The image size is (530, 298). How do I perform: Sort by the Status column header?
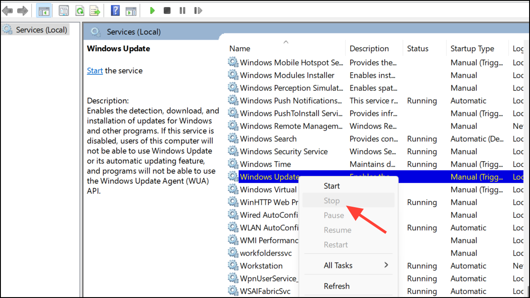tap(417, 48)
